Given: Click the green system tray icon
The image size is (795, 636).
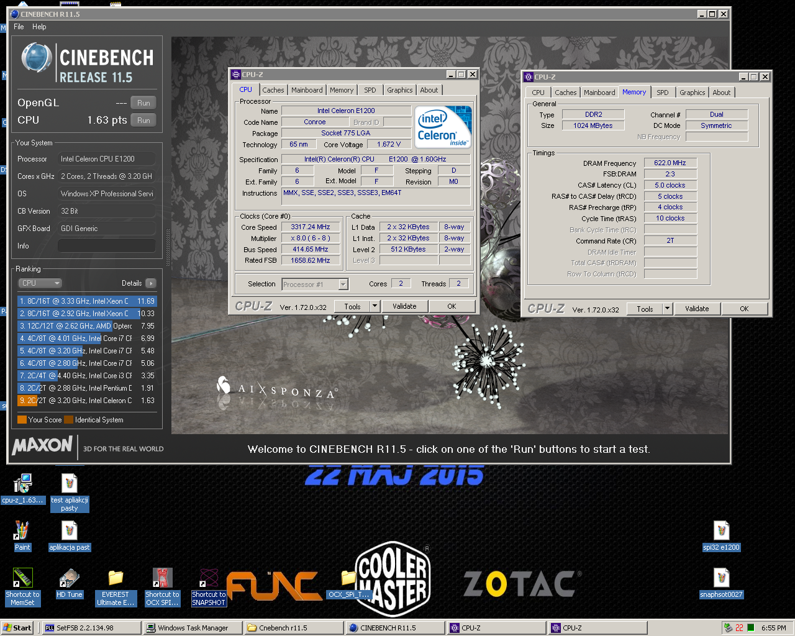Looking at the screenshot, I should click(x=751, y=628).
